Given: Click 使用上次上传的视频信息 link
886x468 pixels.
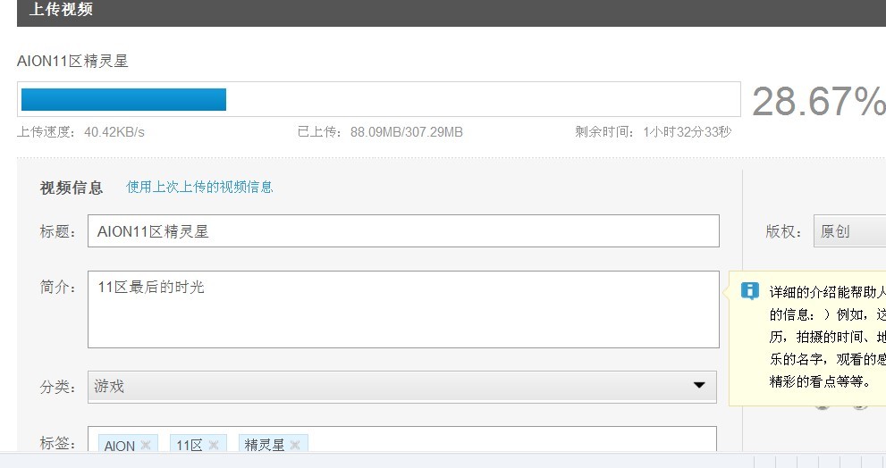Looking at the screenshot, I should (x=199, y=187).
